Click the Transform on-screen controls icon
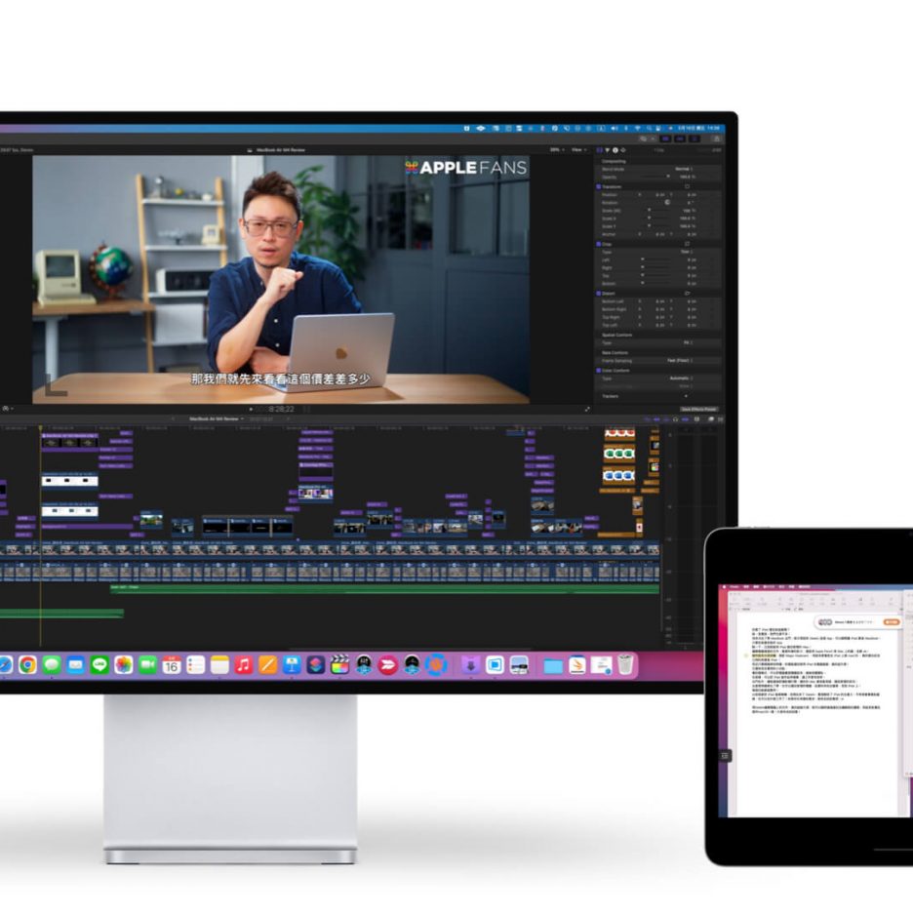Screen dimensions: 913x913 (x=687, y=186)
